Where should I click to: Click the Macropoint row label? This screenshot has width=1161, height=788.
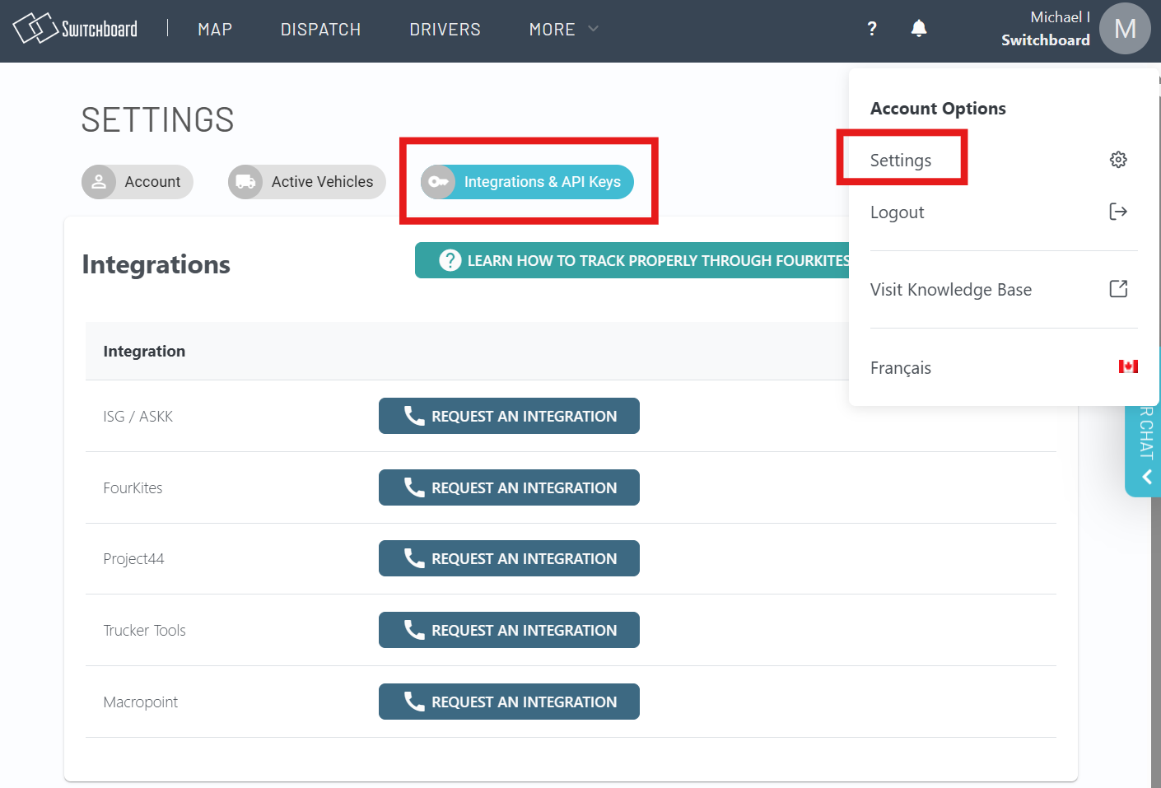pos(140,702)
